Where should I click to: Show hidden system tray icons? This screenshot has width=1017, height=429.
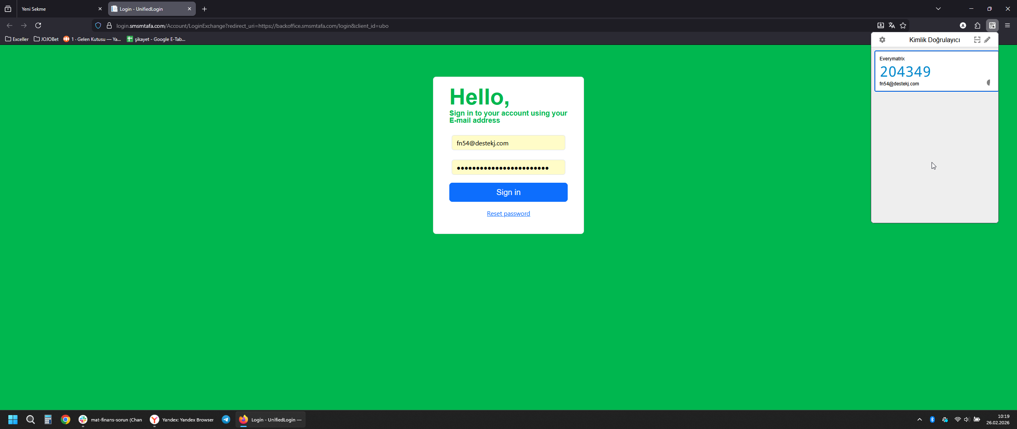(919, 419)
